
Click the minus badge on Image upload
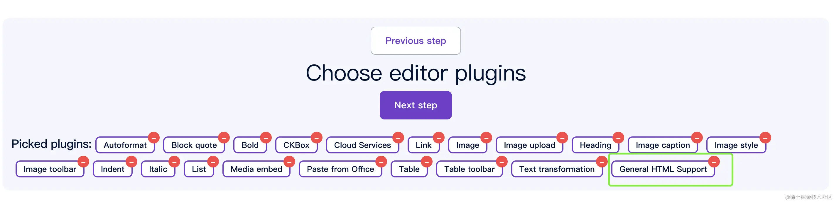pos(562,138)
